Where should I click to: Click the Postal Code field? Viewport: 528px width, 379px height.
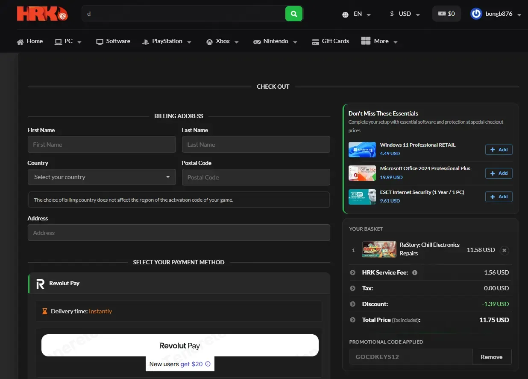[x=256, y=177]
